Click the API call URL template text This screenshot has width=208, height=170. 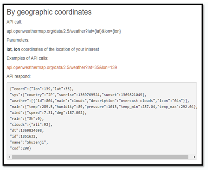[64, 31]
